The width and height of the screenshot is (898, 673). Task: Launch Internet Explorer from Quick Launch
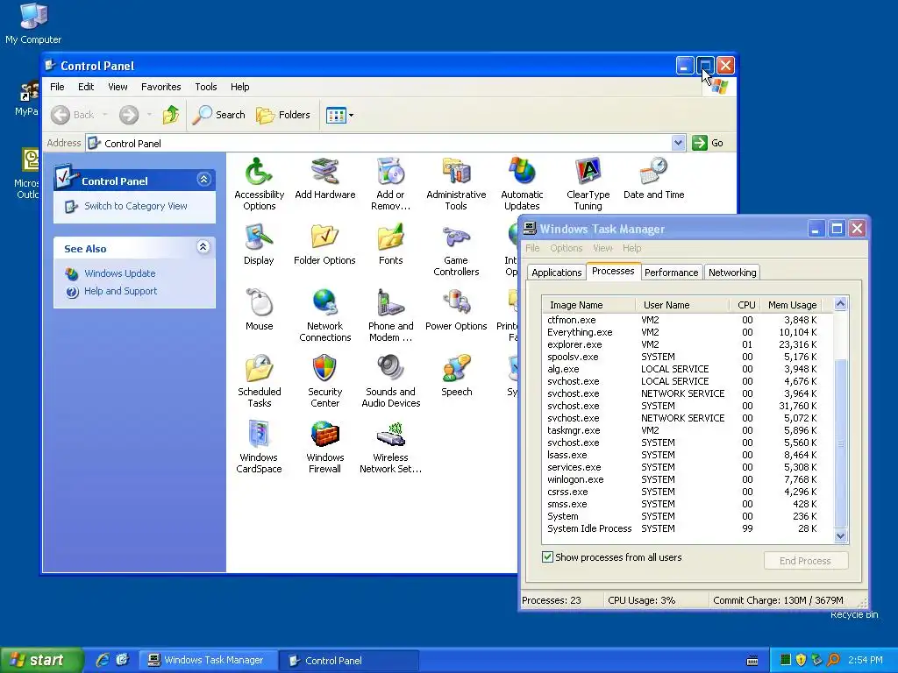[x=103, y=660]
